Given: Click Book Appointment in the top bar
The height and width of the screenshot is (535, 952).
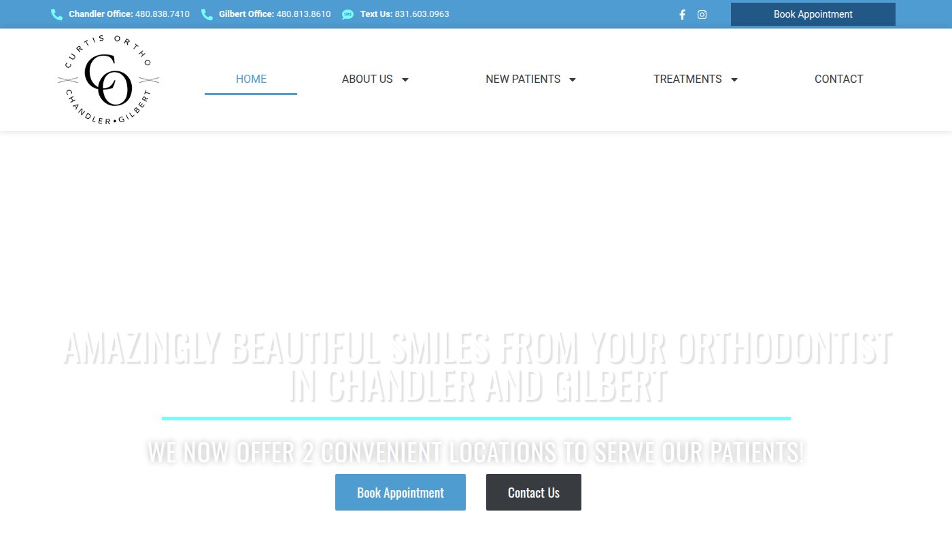Looking at the screenshot, I should click(x=813, y=14).
